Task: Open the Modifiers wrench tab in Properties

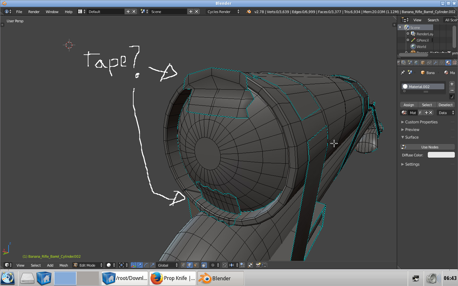Action: [x=435, y=63]
